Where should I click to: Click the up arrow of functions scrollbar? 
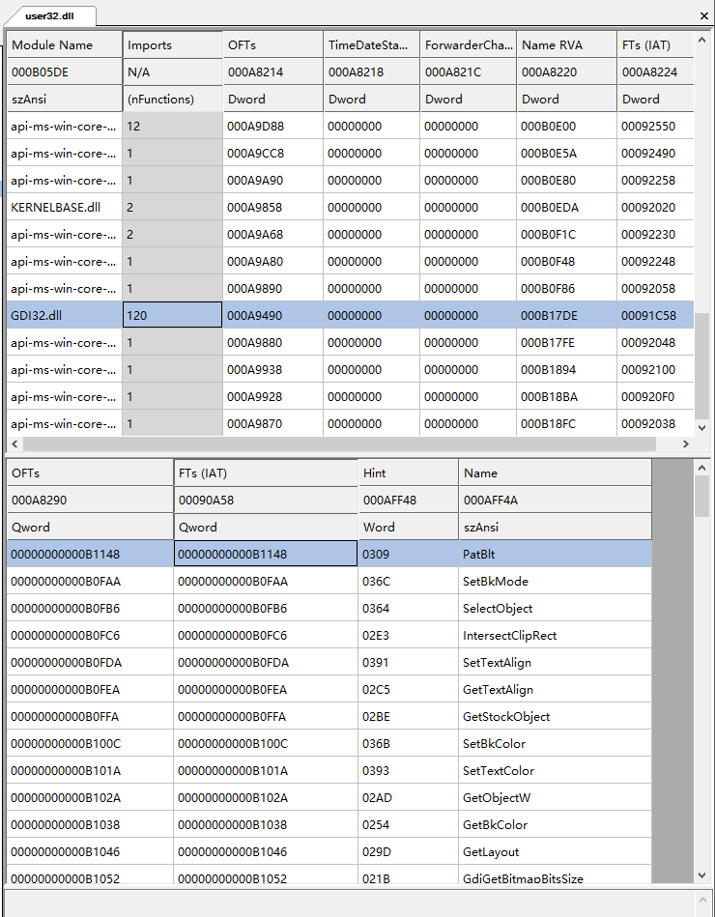coord(701,468)
